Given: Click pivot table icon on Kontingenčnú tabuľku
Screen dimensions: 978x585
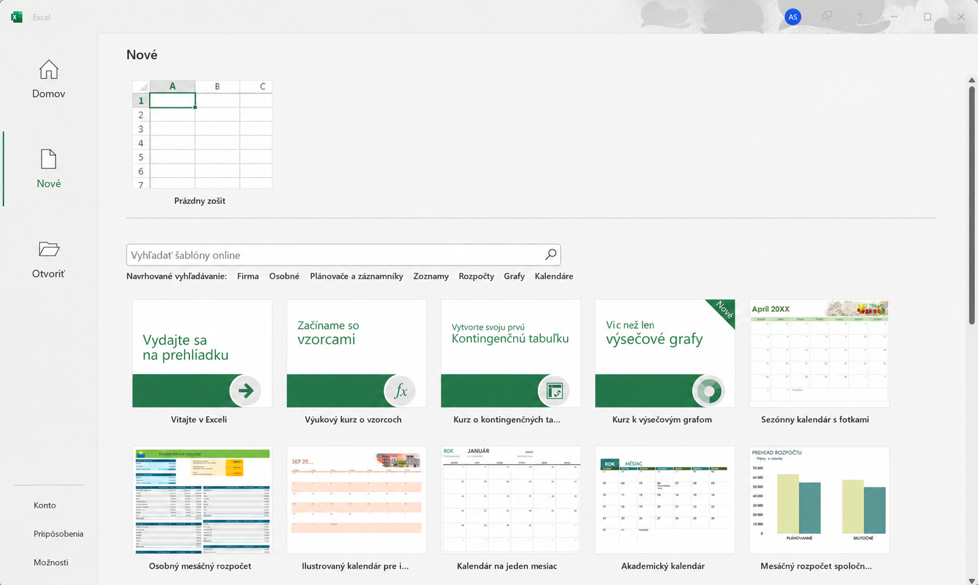Looking at the screenshot, I should (554, 391).
